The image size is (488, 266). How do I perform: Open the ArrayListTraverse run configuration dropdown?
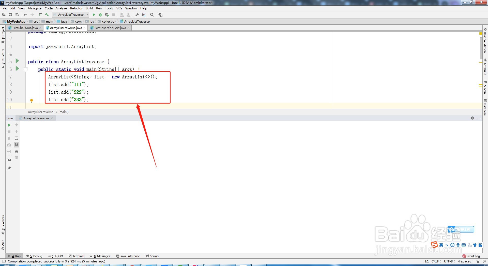tap(71, 15)
